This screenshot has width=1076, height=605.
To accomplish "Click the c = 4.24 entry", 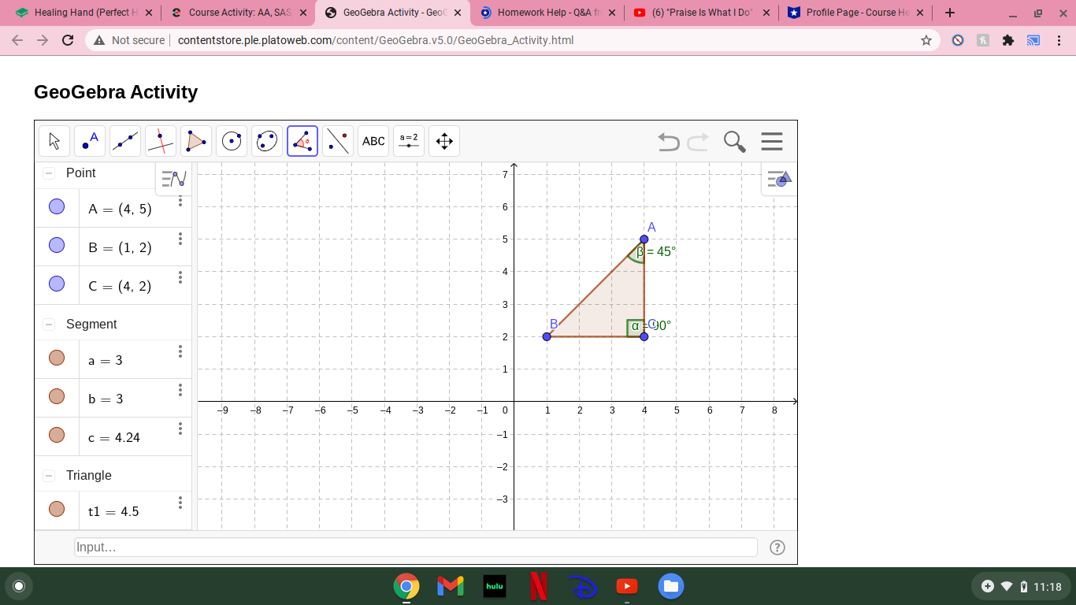I will point(114,437).
